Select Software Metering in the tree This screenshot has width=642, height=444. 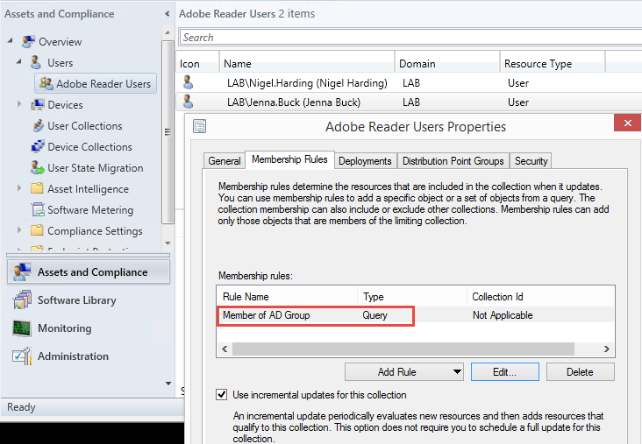[x=90, y=209]
